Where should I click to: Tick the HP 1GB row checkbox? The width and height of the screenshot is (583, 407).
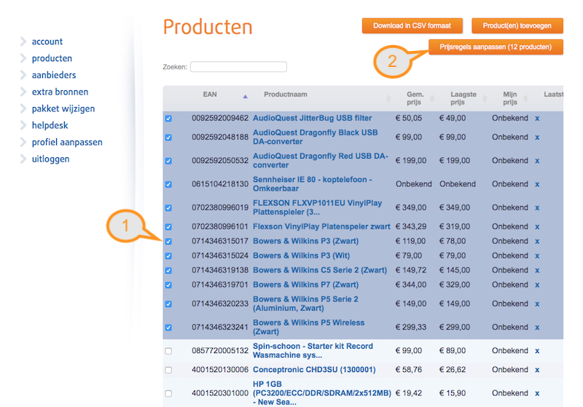click(x=168, y=393)
